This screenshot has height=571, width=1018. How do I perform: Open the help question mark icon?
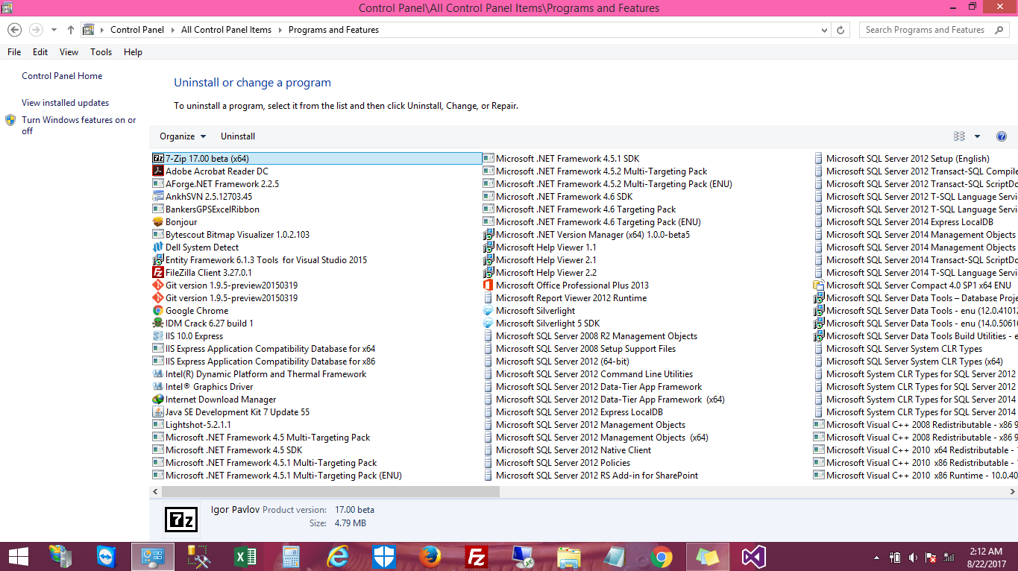(1002, 136)
